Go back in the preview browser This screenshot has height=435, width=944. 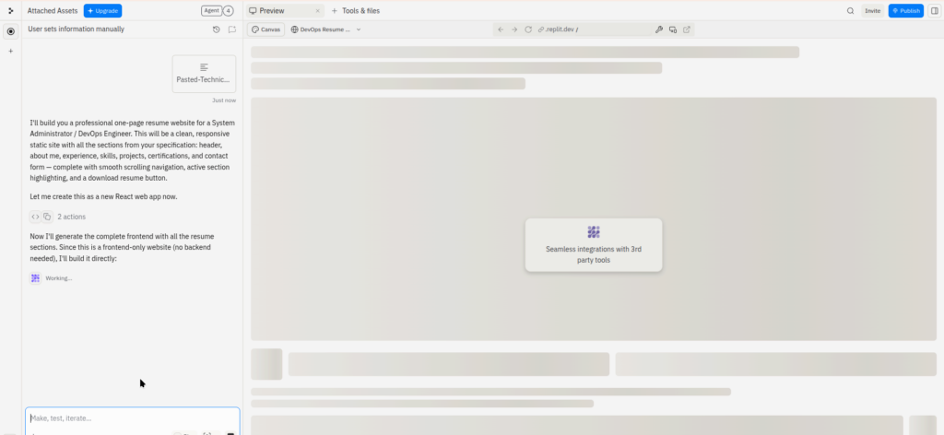[501, 29]
